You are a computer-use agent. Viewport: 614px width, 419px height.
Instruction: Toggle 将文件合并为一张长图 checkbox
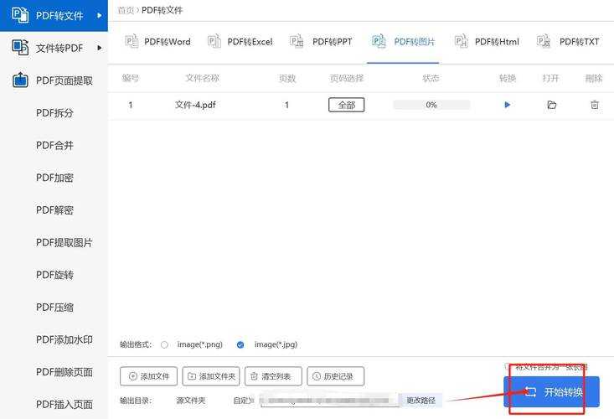[508, 366]
